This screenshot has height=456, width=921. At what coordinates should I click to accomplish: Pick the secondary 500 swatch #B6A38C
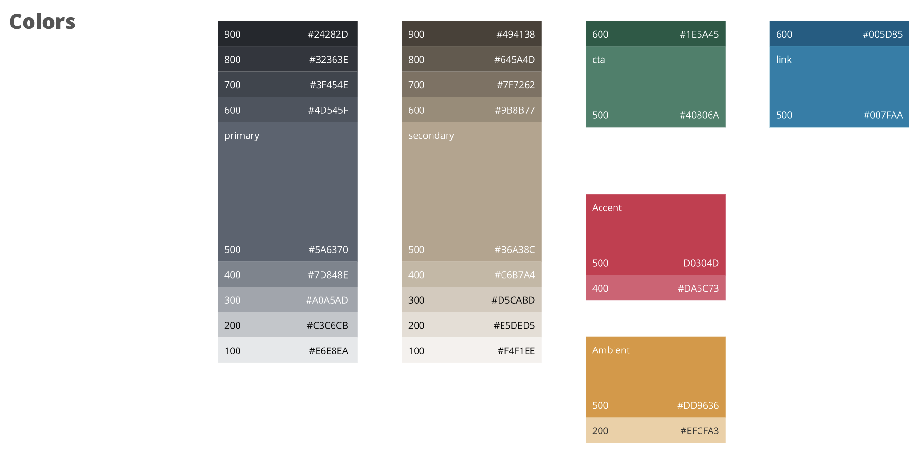tap(471, 192)
